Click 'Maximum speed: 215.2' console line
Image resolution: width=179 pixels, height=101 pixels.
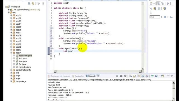point(60,95)
